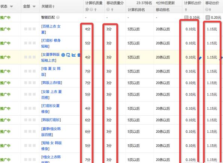Open keyword 夏季t恤女韩版百搭

51,132
